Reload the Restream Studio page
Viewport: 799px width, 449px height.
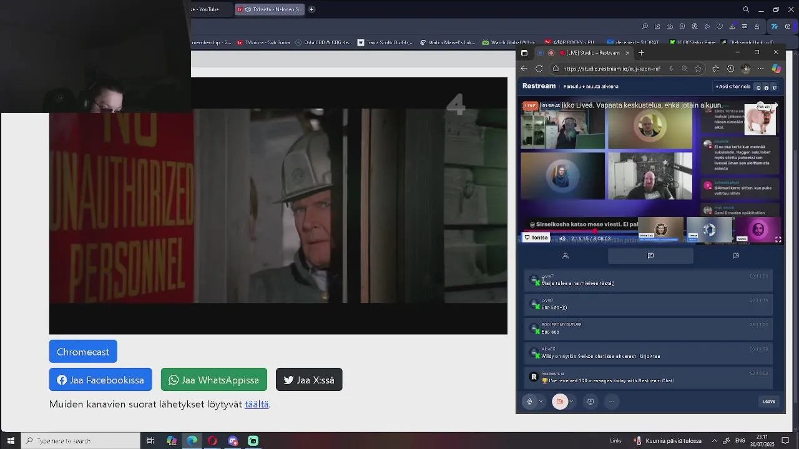(539, 69)
